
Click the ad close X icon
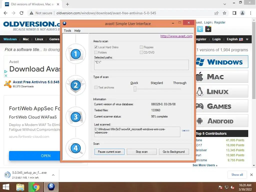point(6,75)
